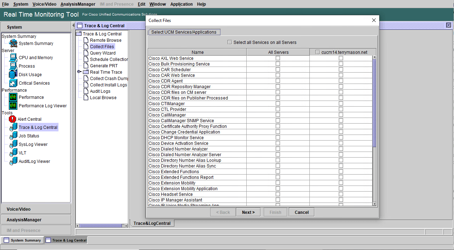Click the Process icon in the Server group
454x250 pixels.
13,66
